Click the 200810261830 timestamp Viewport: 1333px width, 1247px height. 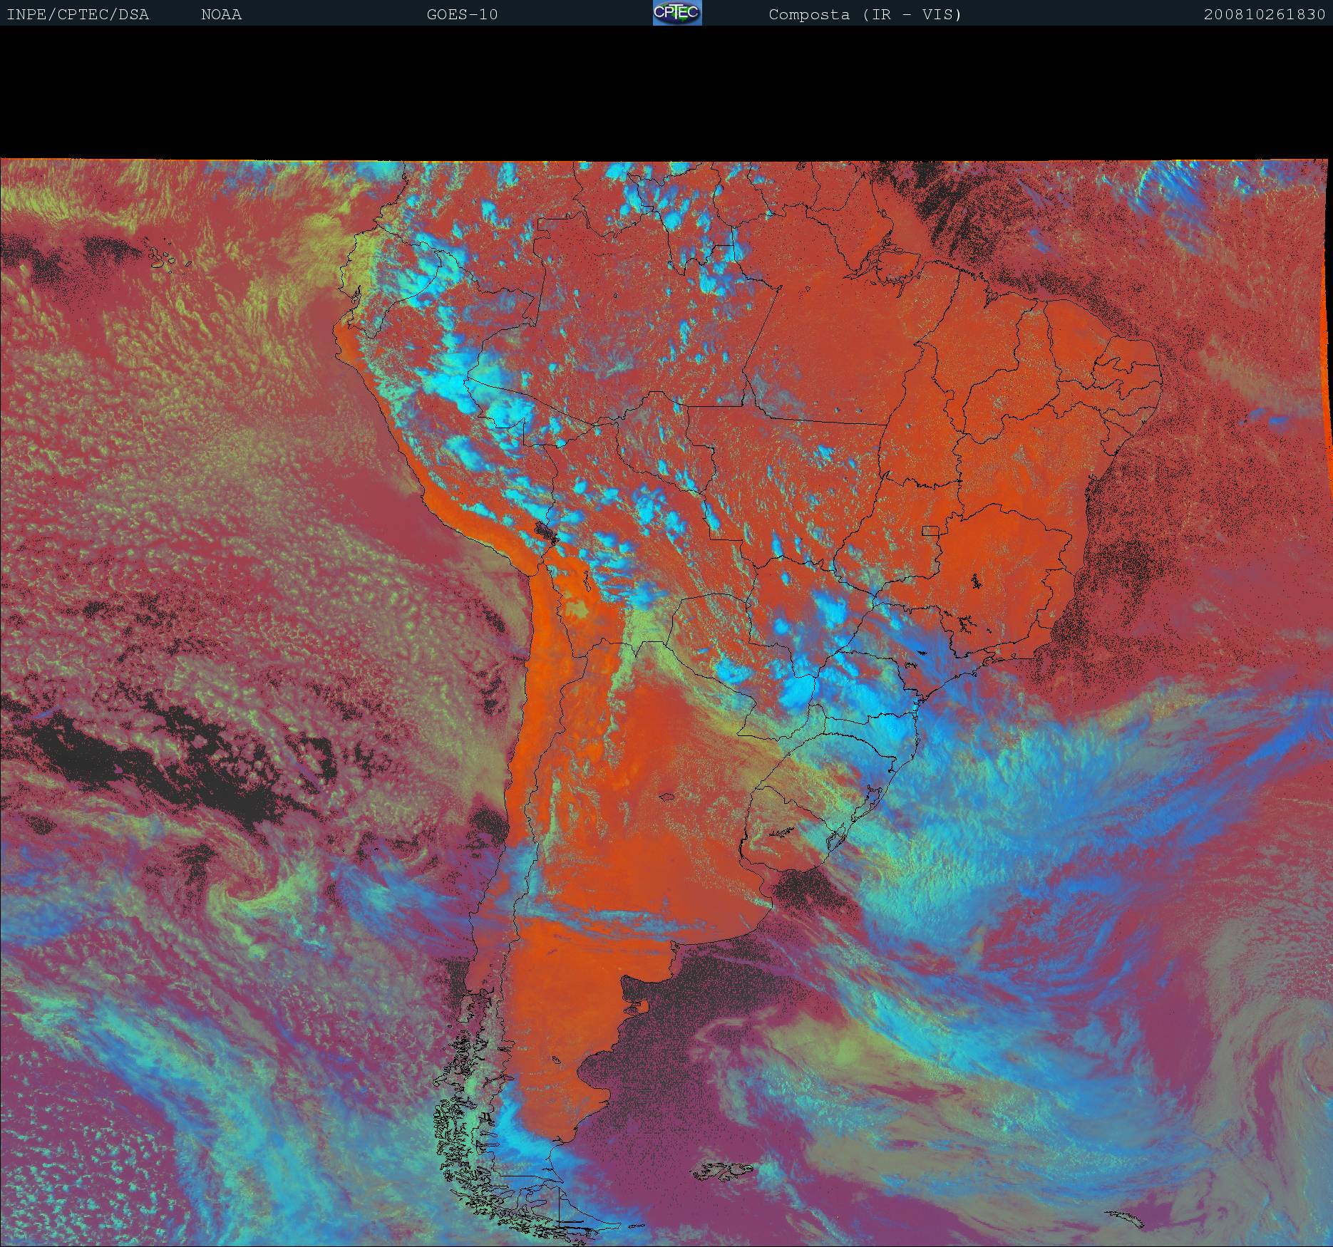[x=1264, y=14]
